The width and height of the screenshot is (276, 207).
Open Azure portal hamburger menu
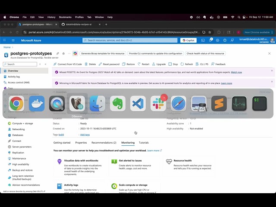pos(13,40)
